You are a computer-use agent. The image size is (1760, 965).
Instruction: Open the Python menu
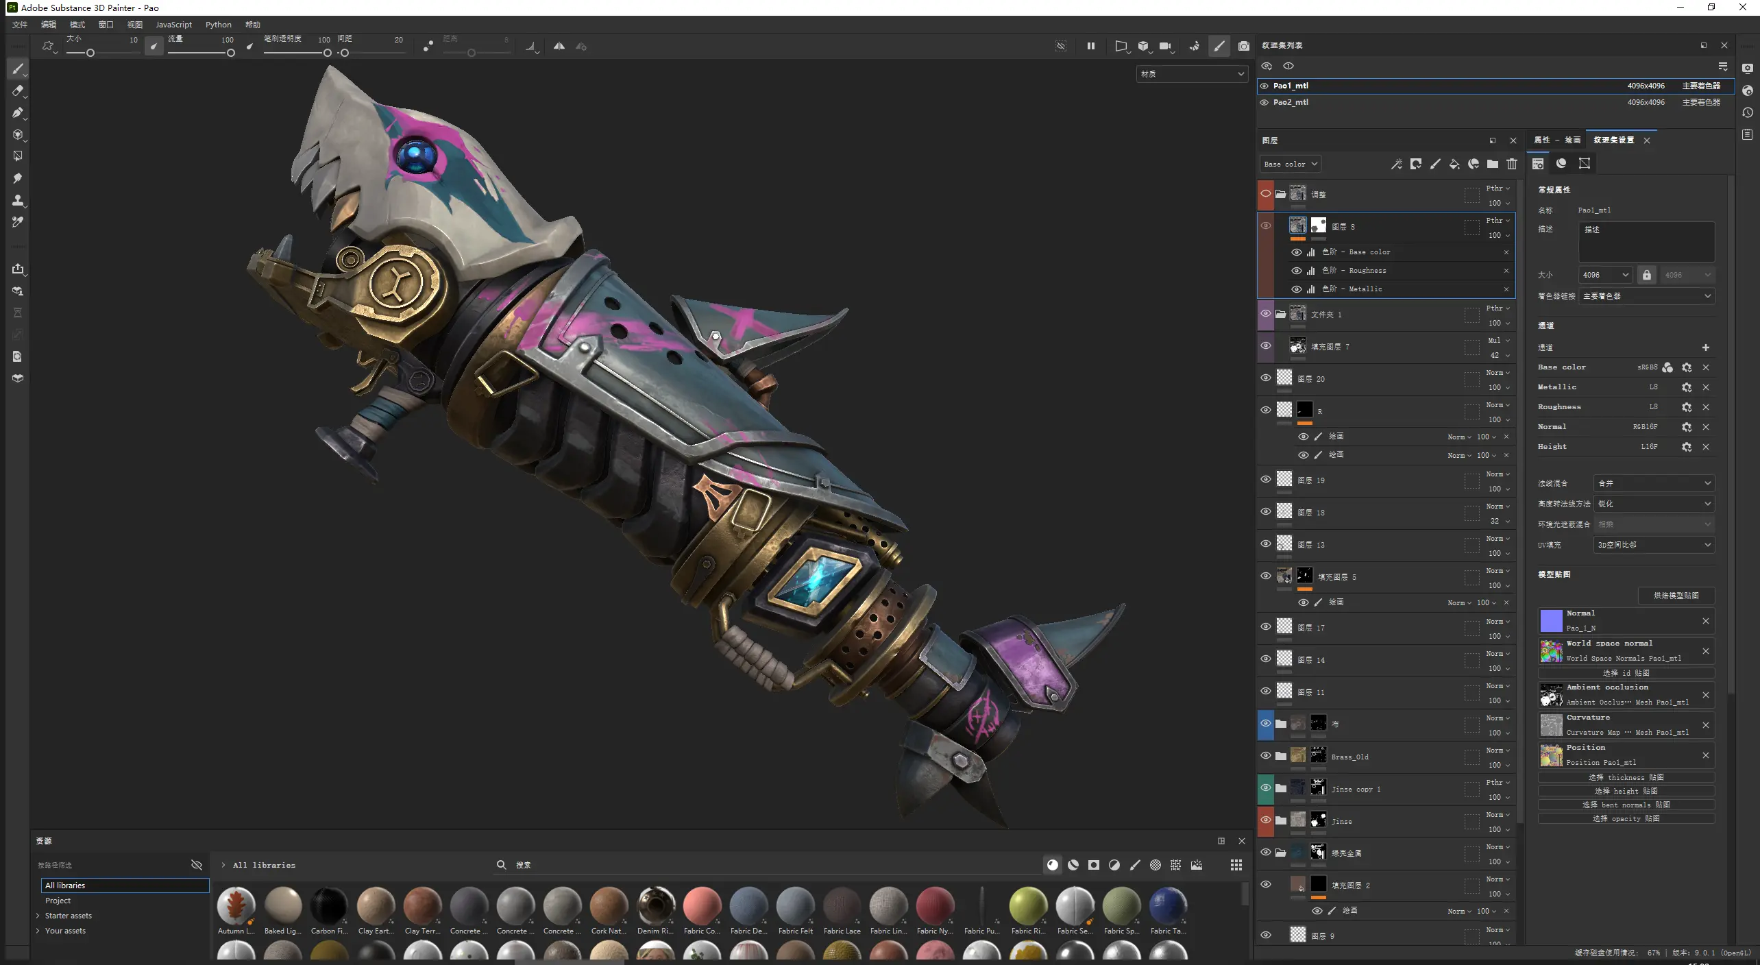(x=218, y=25)
